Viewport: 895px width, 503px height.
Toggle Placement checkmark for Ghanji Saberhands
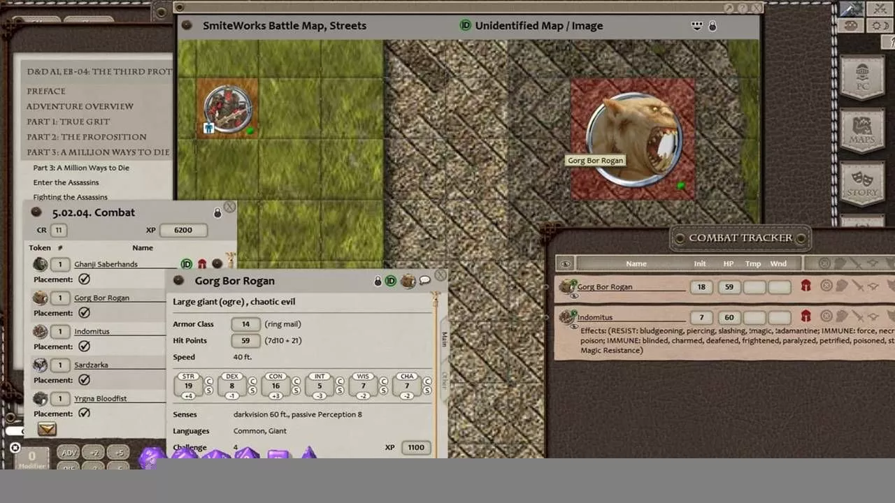[x=84, y=279]
